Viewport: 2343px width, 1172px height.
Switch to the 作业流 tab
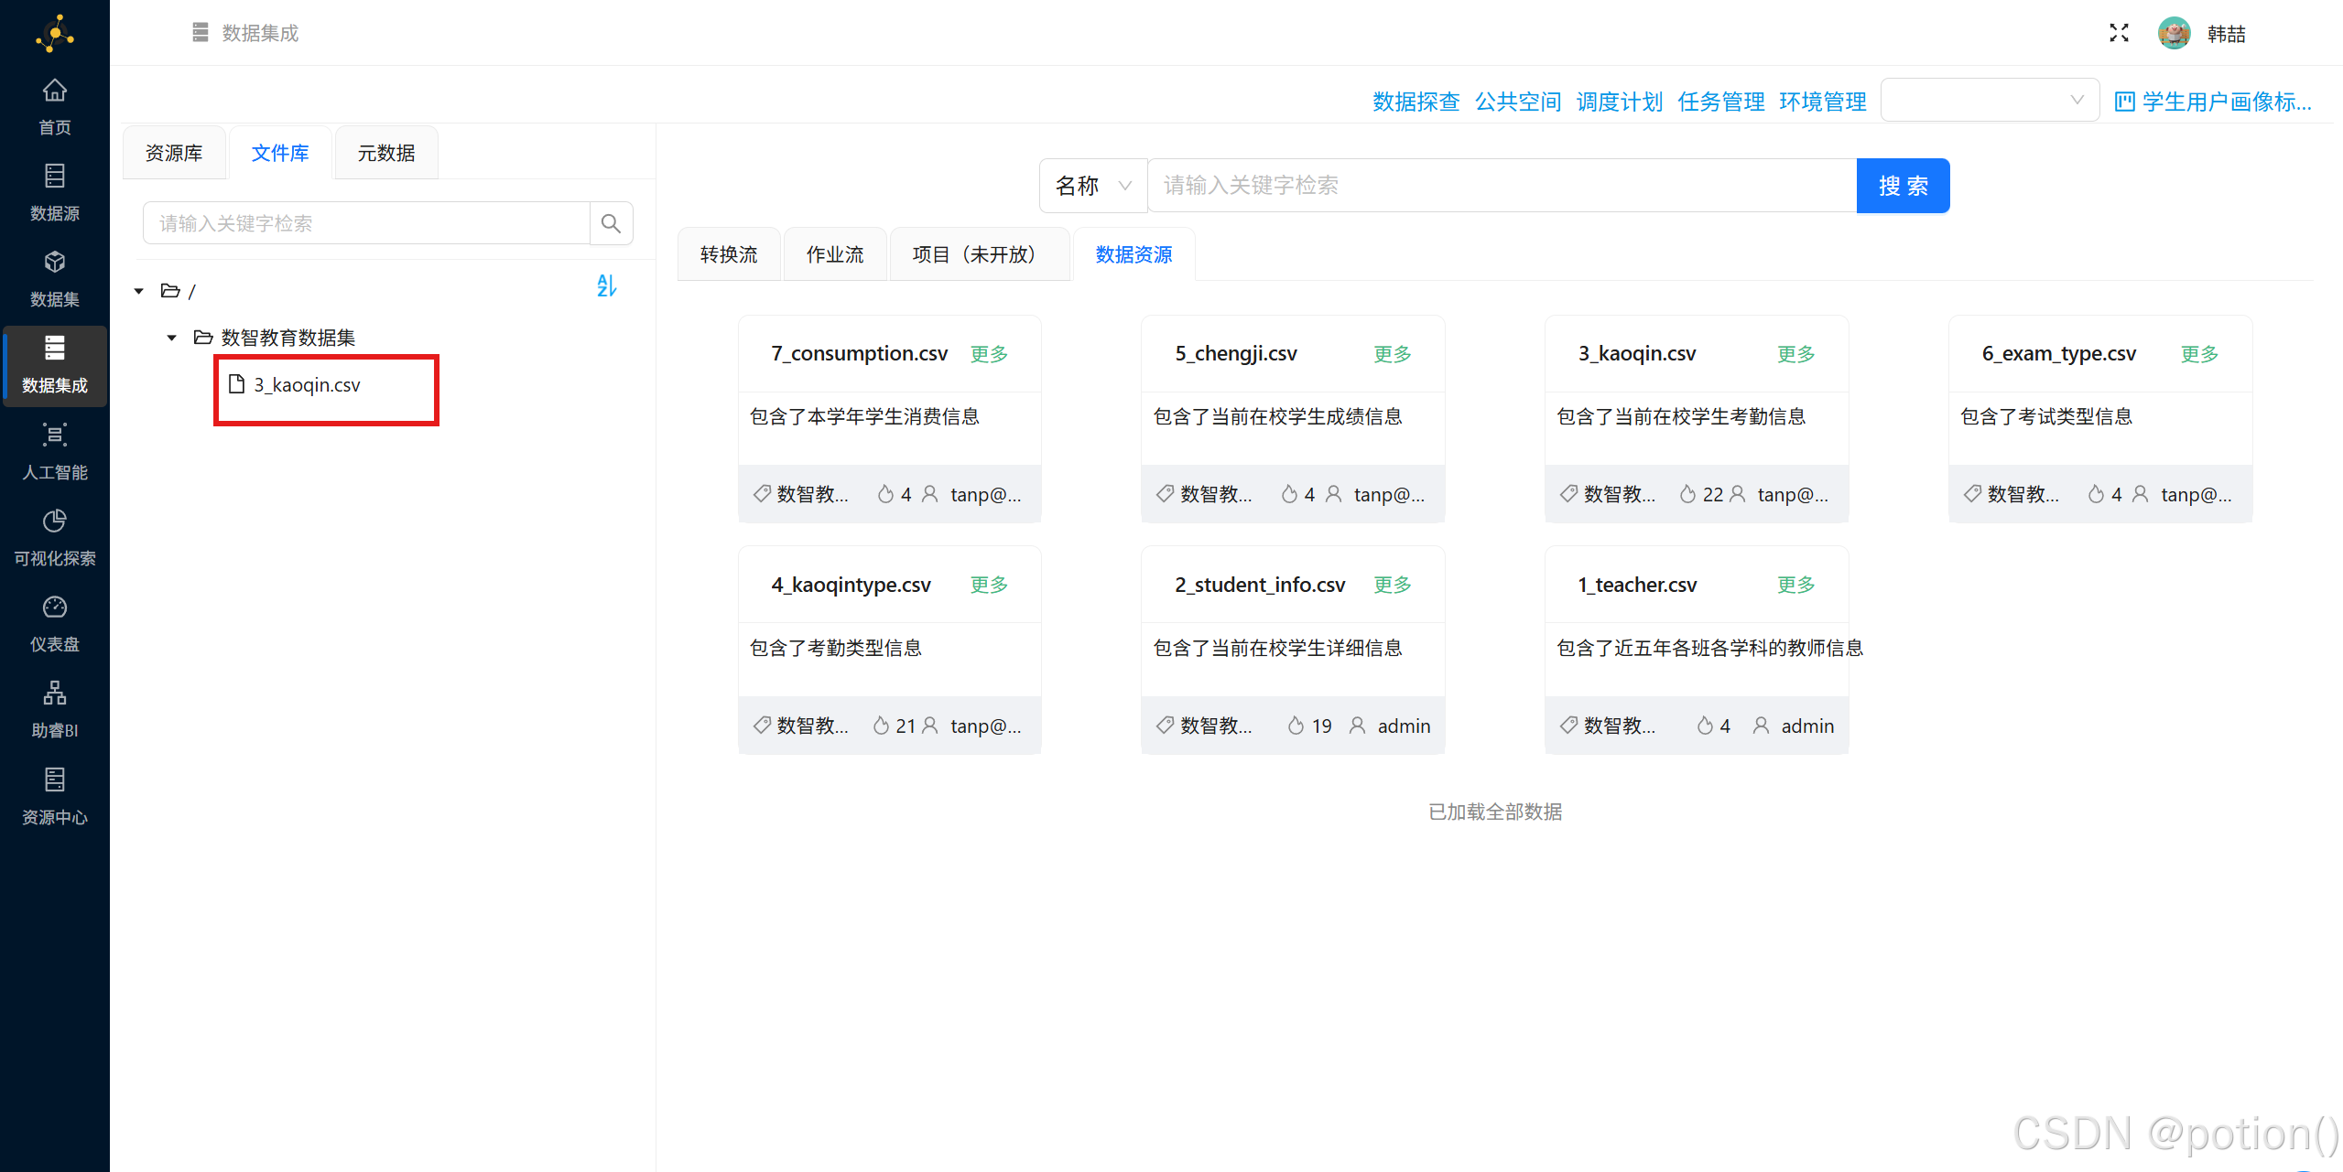pos(835,254)
